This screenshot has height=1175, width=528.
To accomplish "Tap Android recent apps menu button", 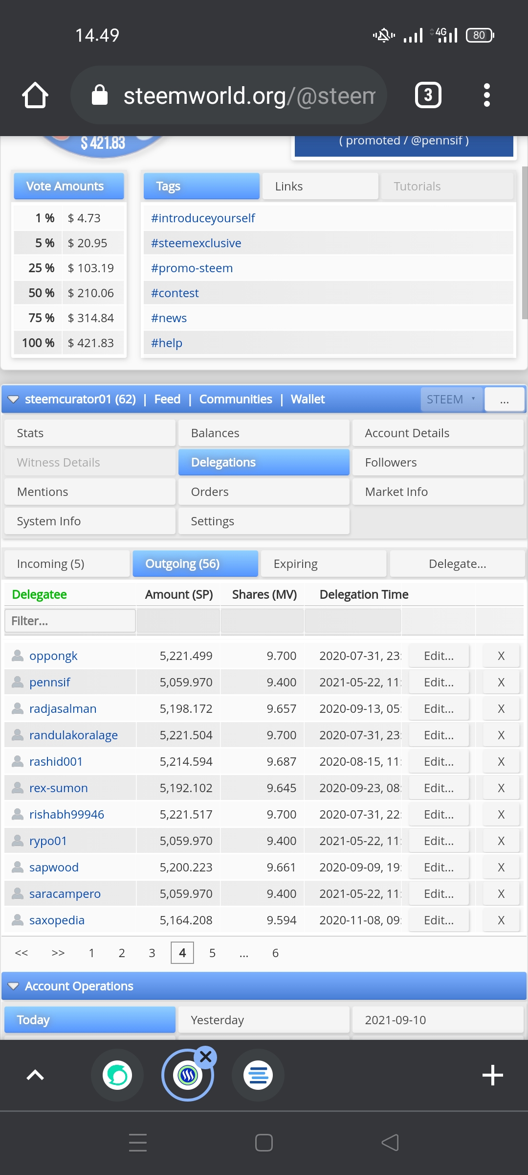I will click(138, 1143).
